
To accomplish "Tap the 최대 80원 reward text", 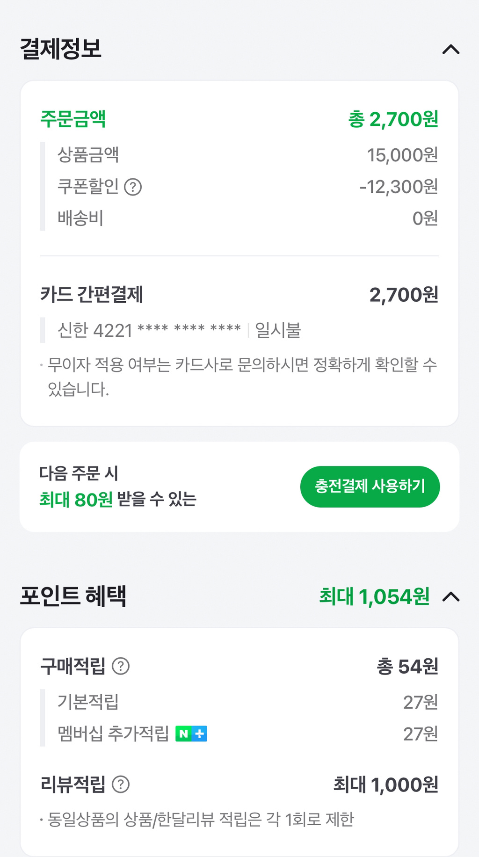I will pyautogui.click(x=76, y=500).
